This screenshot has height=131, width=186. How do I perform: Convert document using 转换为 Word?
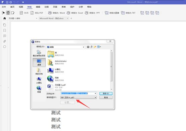(56, 13)
